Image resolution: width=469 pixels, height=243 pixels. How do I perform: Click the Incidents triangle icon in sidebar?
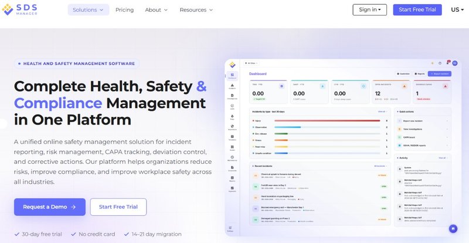[232, 85]
